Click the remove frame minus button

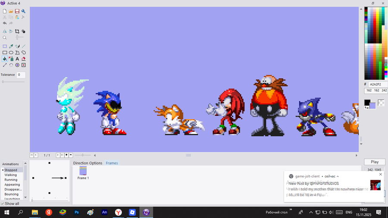pyautogui.click(x=71, y=155)
